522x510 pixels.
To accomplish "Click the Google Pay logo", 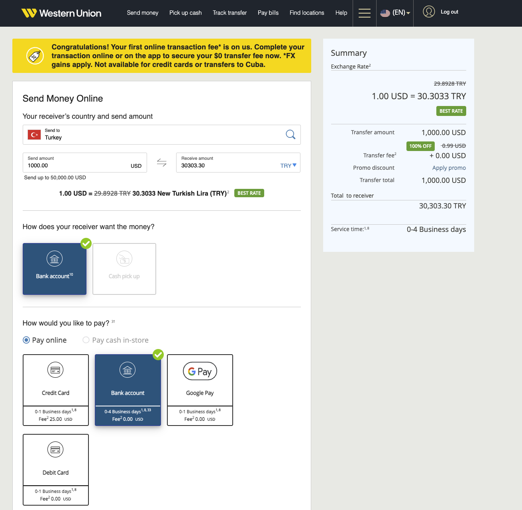I will point(200,371).
